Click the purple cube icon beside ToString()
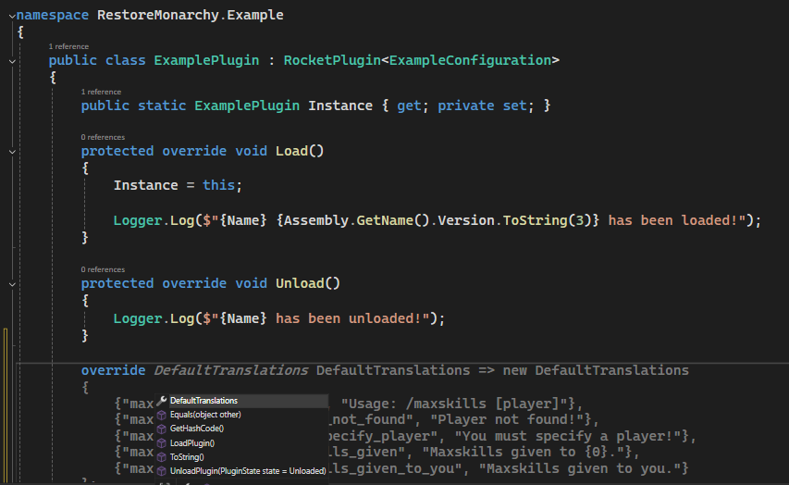The width and height of the screenshot is (789, 485). tap(161, 456)
